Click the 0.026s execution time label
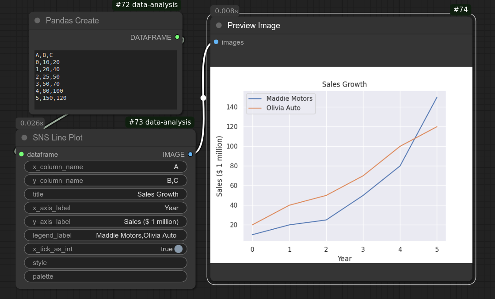 [31, 123]
